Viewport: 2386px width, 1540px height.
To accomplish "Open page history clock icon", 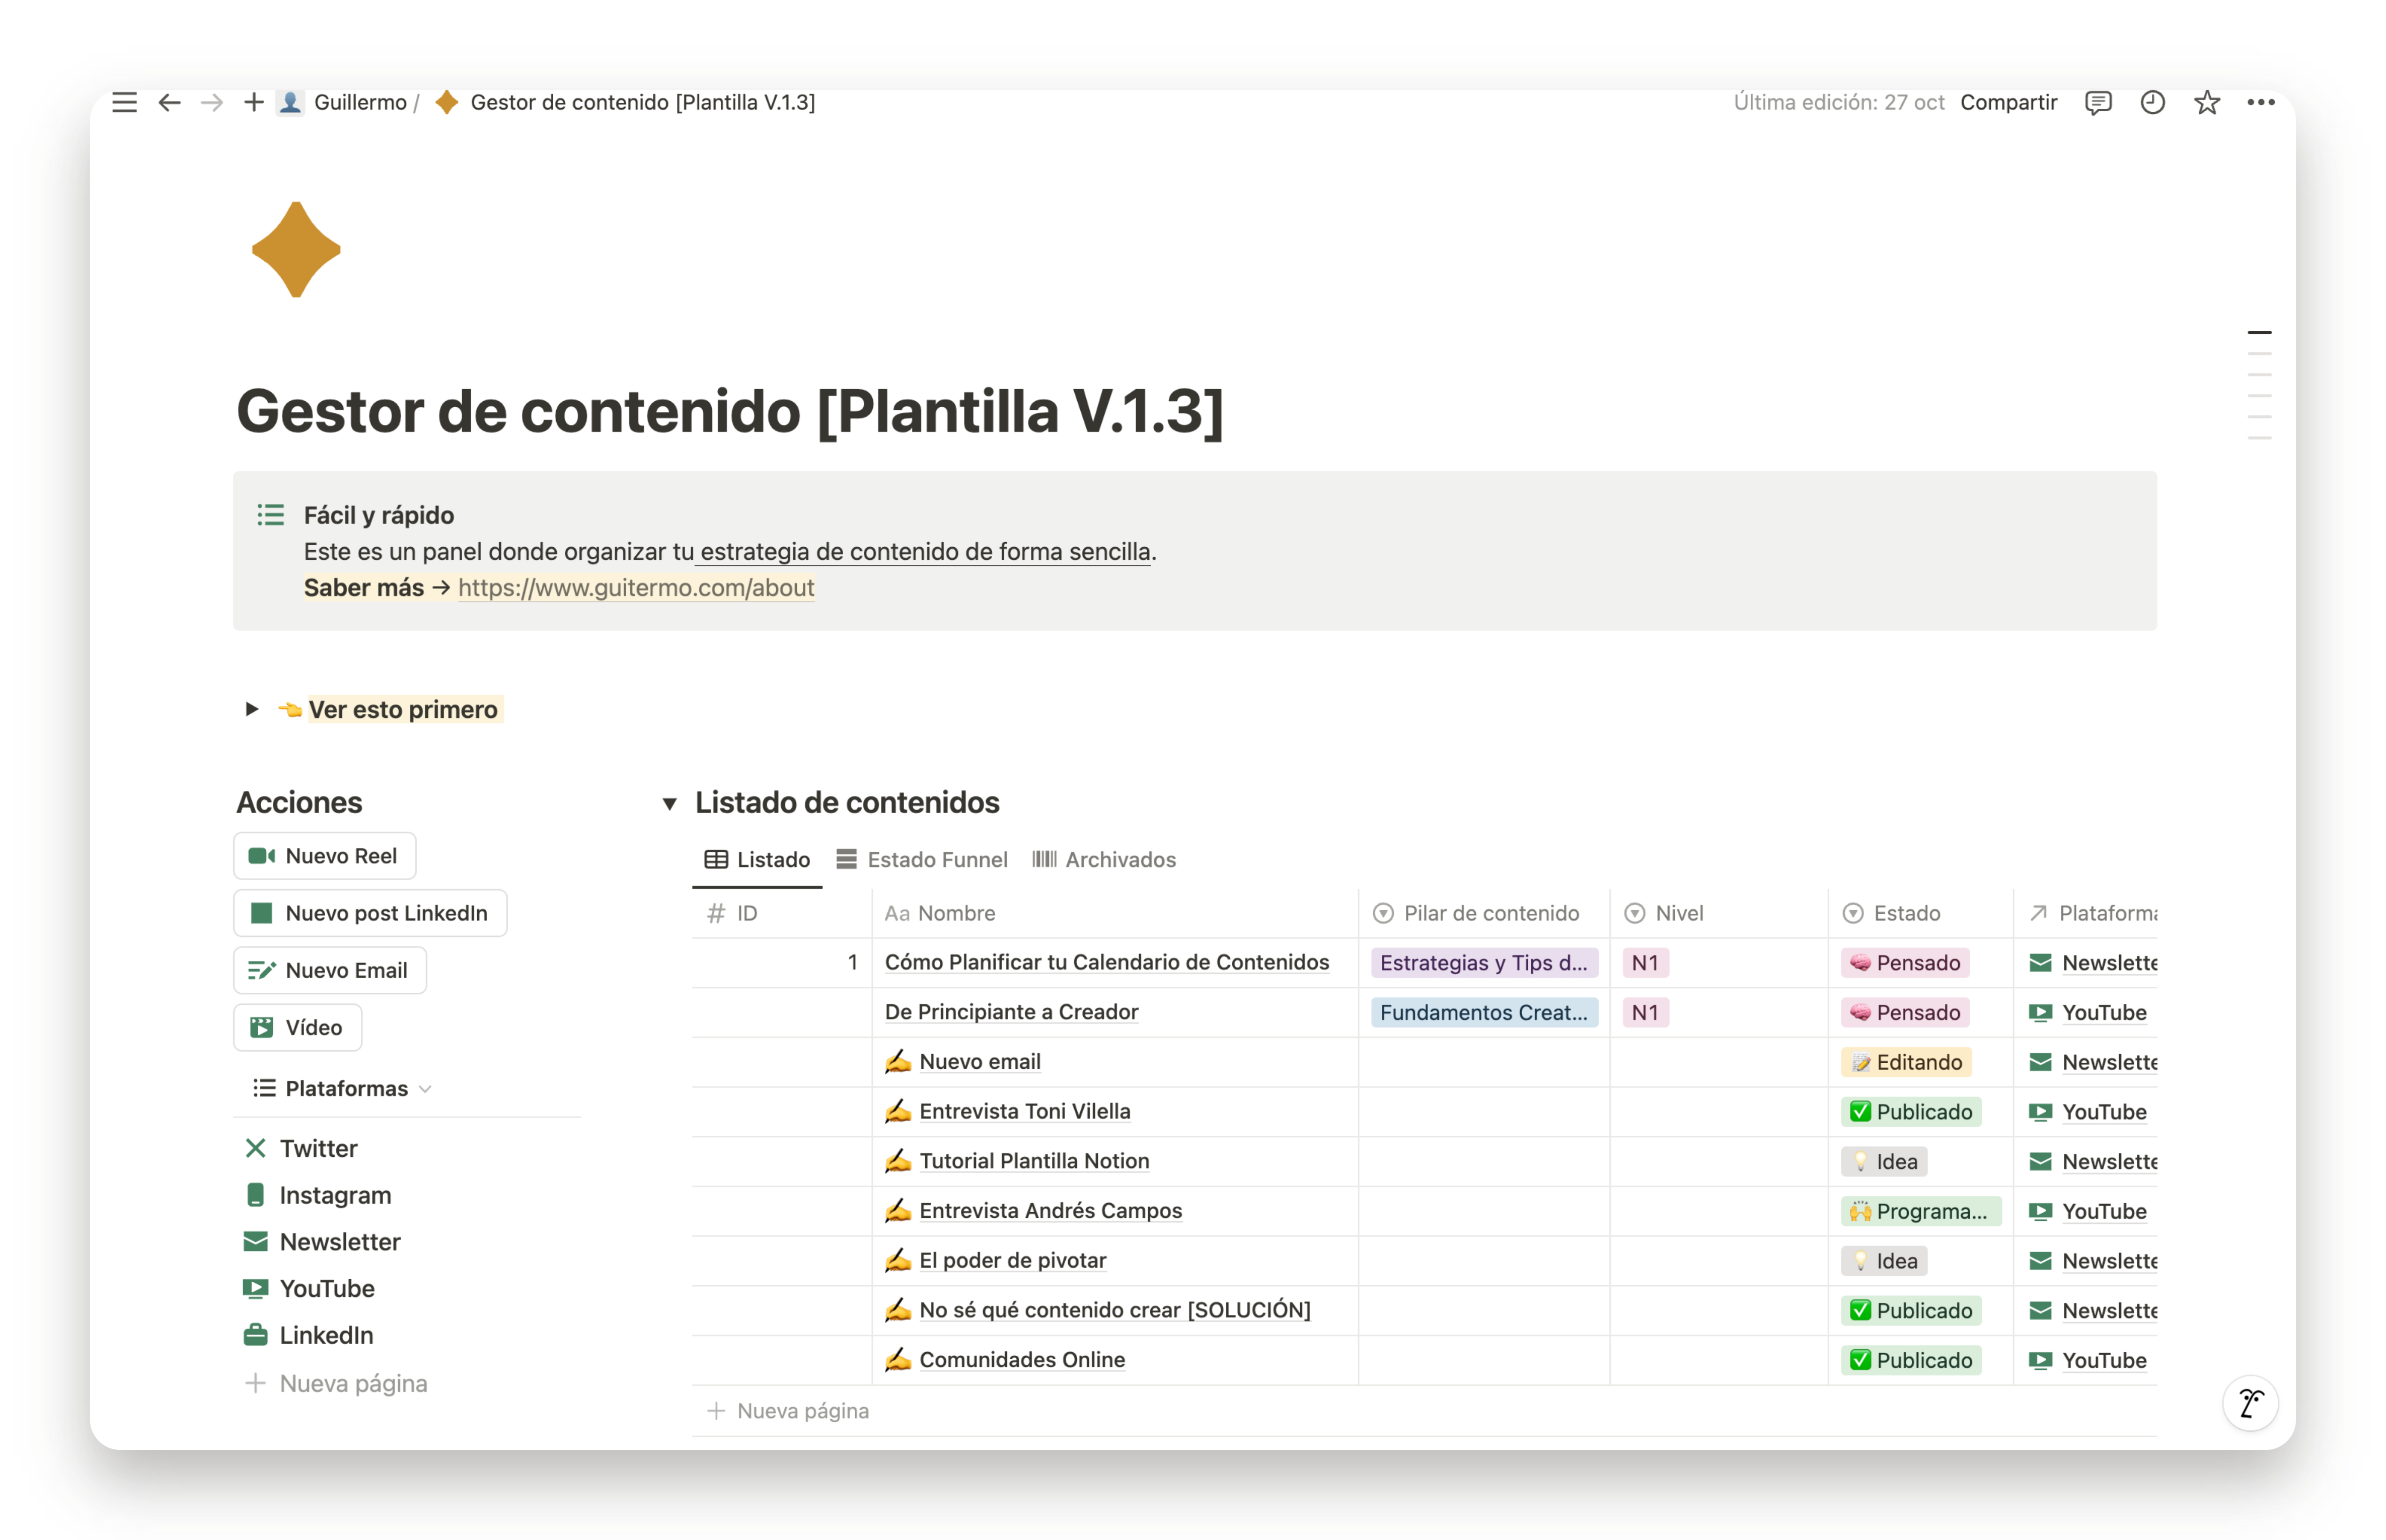I will 2152,102.
